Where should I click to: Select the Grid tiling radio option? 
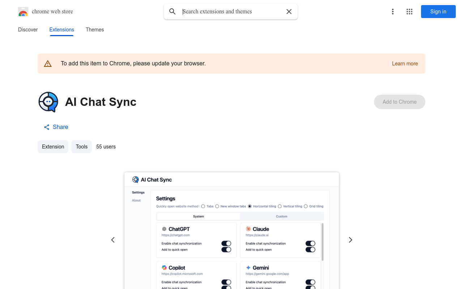pos(306,206)
